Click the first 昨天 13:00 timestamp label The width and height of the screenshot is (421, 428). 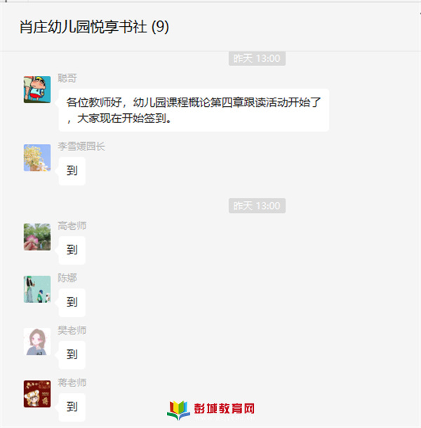(257, 58)
